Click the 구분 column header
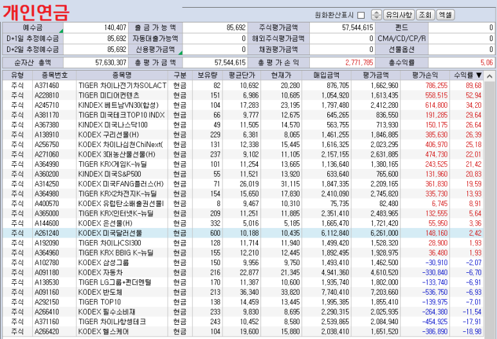This screenshot has width=497, height=339. point(180,75)
